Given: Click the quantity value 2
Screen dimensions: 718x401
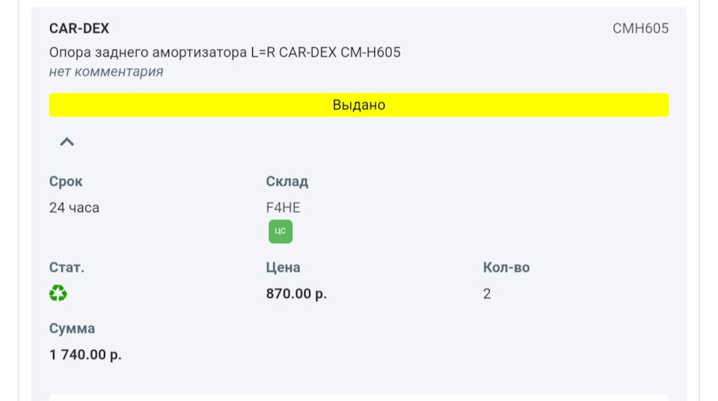Looking at the screenshot, I should click(487, 293).
